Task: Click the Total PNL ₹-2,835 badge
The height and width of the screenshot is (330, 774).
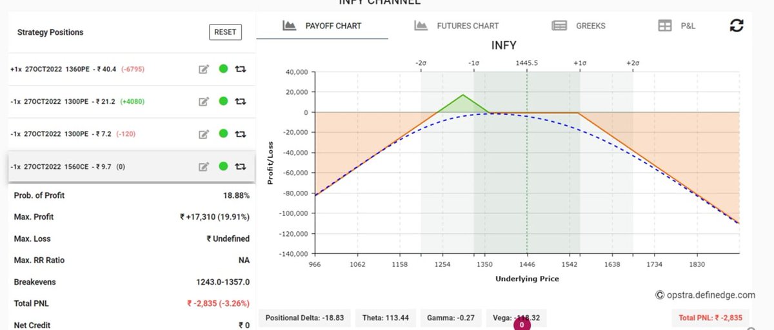Action: (x=710, y=318)
